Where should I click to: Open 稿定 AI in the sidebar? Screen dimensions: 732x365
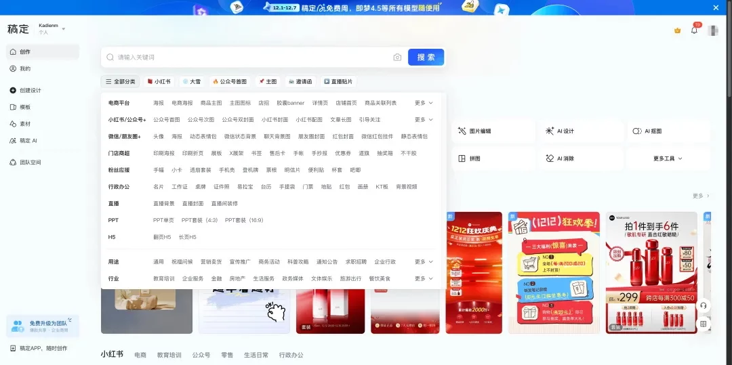(x=43, y=140)
